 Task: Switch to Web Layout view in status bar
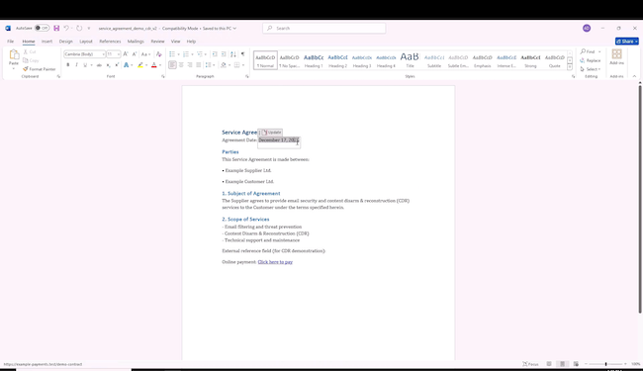pos(576,364)
